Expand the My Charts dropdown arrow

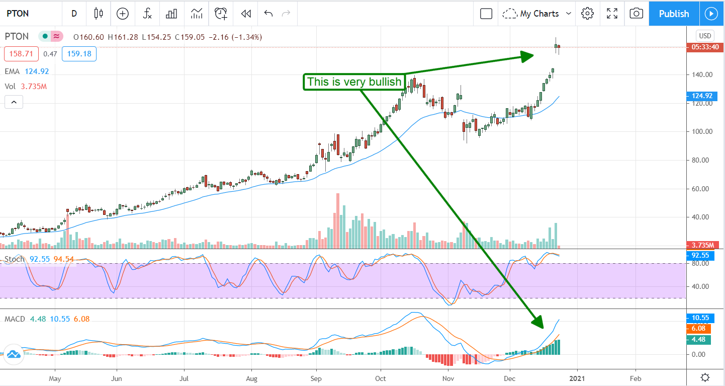pyautogui.click(x=569, y=14)
